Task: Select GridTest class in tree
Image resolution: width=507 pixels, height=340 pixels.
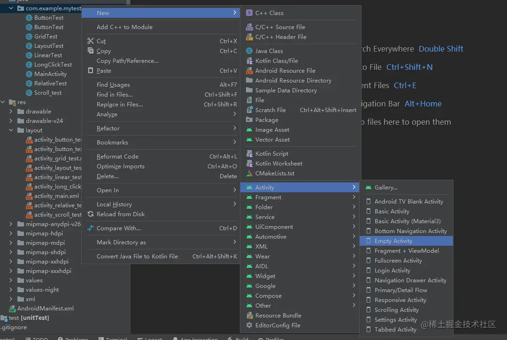Action: click(x=46, y=37)
